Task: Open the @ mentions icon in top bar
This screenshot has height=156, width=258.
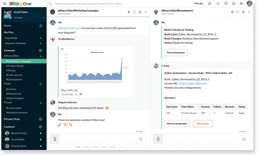Action: point(210,3)
